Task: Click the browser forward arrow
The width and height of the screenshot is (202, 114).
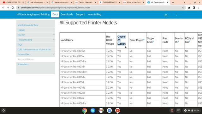Action: [x=8, y=8]
